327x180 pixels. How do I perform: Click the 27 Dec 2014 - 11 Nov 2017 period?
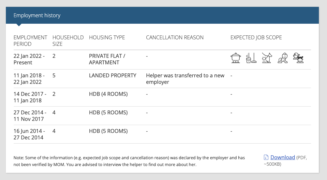coord(30,116)
